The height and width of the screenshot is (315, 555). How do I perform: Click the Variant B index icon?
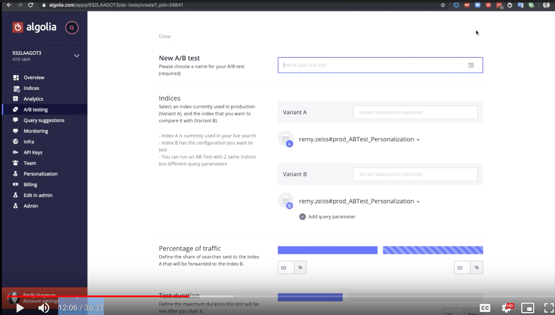coord(286,201)
